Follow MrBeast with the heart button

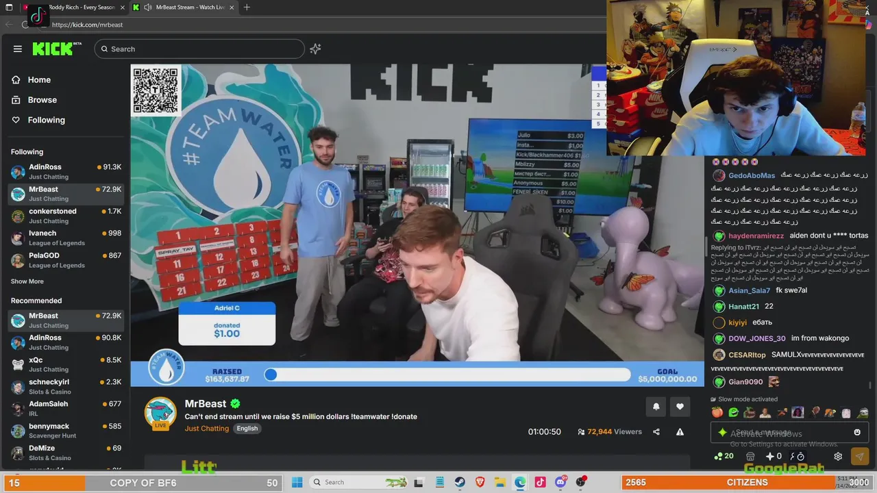680,407
